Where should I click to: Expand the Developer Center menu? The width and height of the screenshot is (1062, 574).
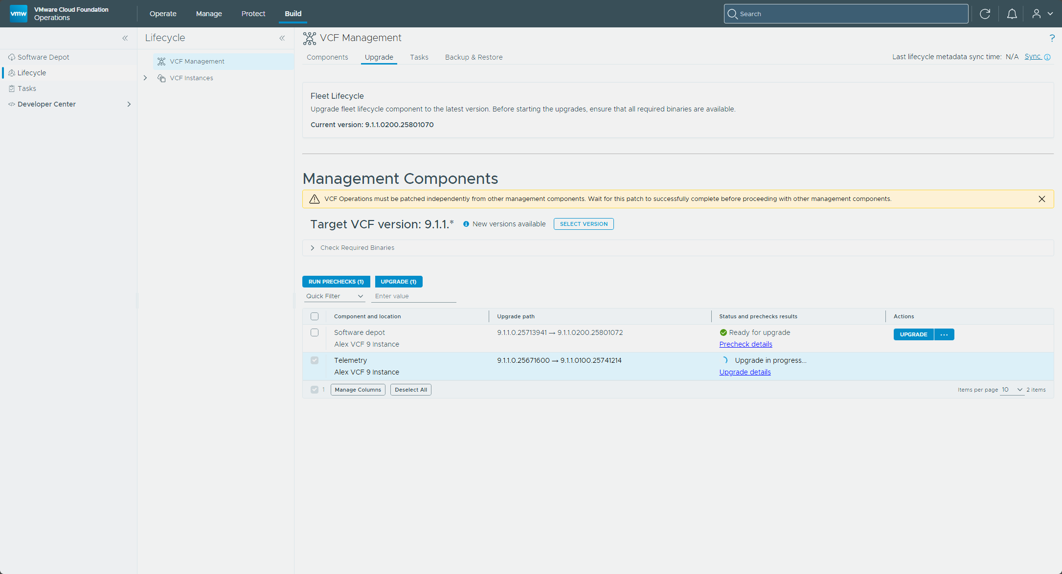pos(129,104)
